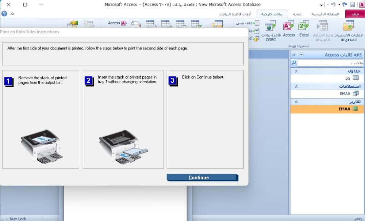This screenshot has width=365, height=221.
Task: Click the جاهز status bar text
Action: click(x=358, y=219)
